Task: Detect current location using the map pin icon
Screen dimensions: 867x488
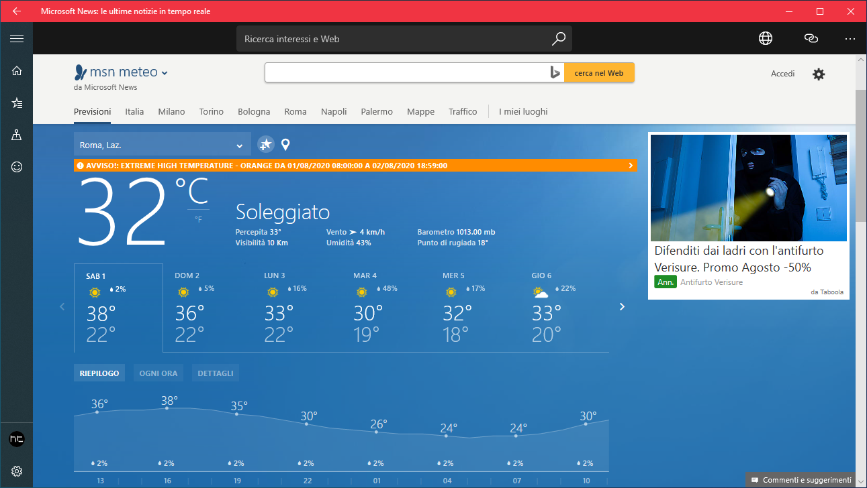Action: 285,144
